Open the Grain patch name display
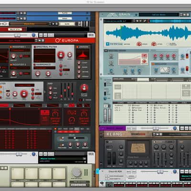Viewport: 191px width, 191px height. click(159, 15)
